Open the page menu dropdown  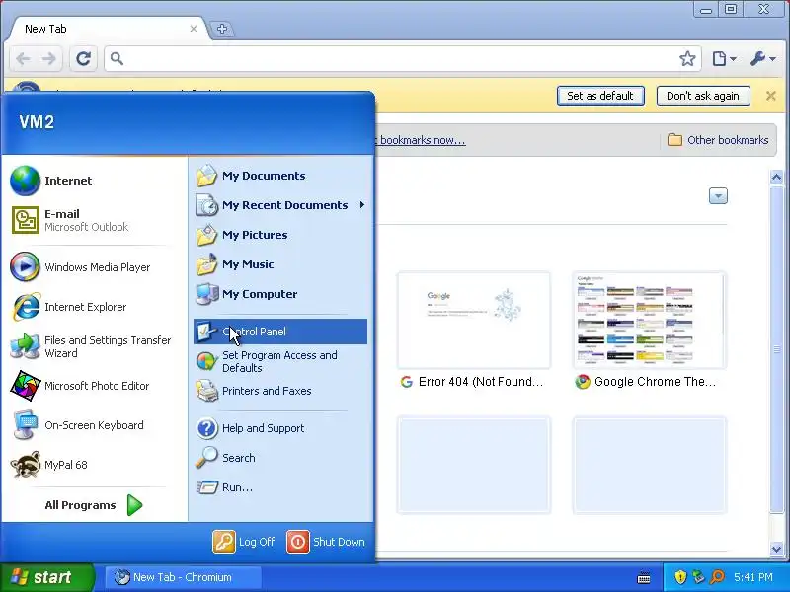[724, 59]
